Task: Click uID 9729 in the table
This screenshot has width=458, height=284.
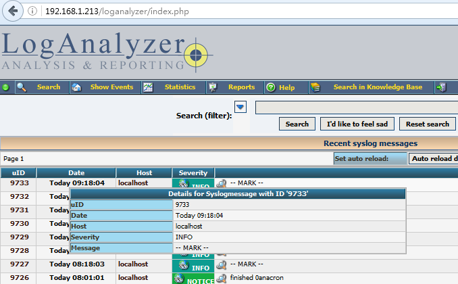Action: tap(20, 237)
